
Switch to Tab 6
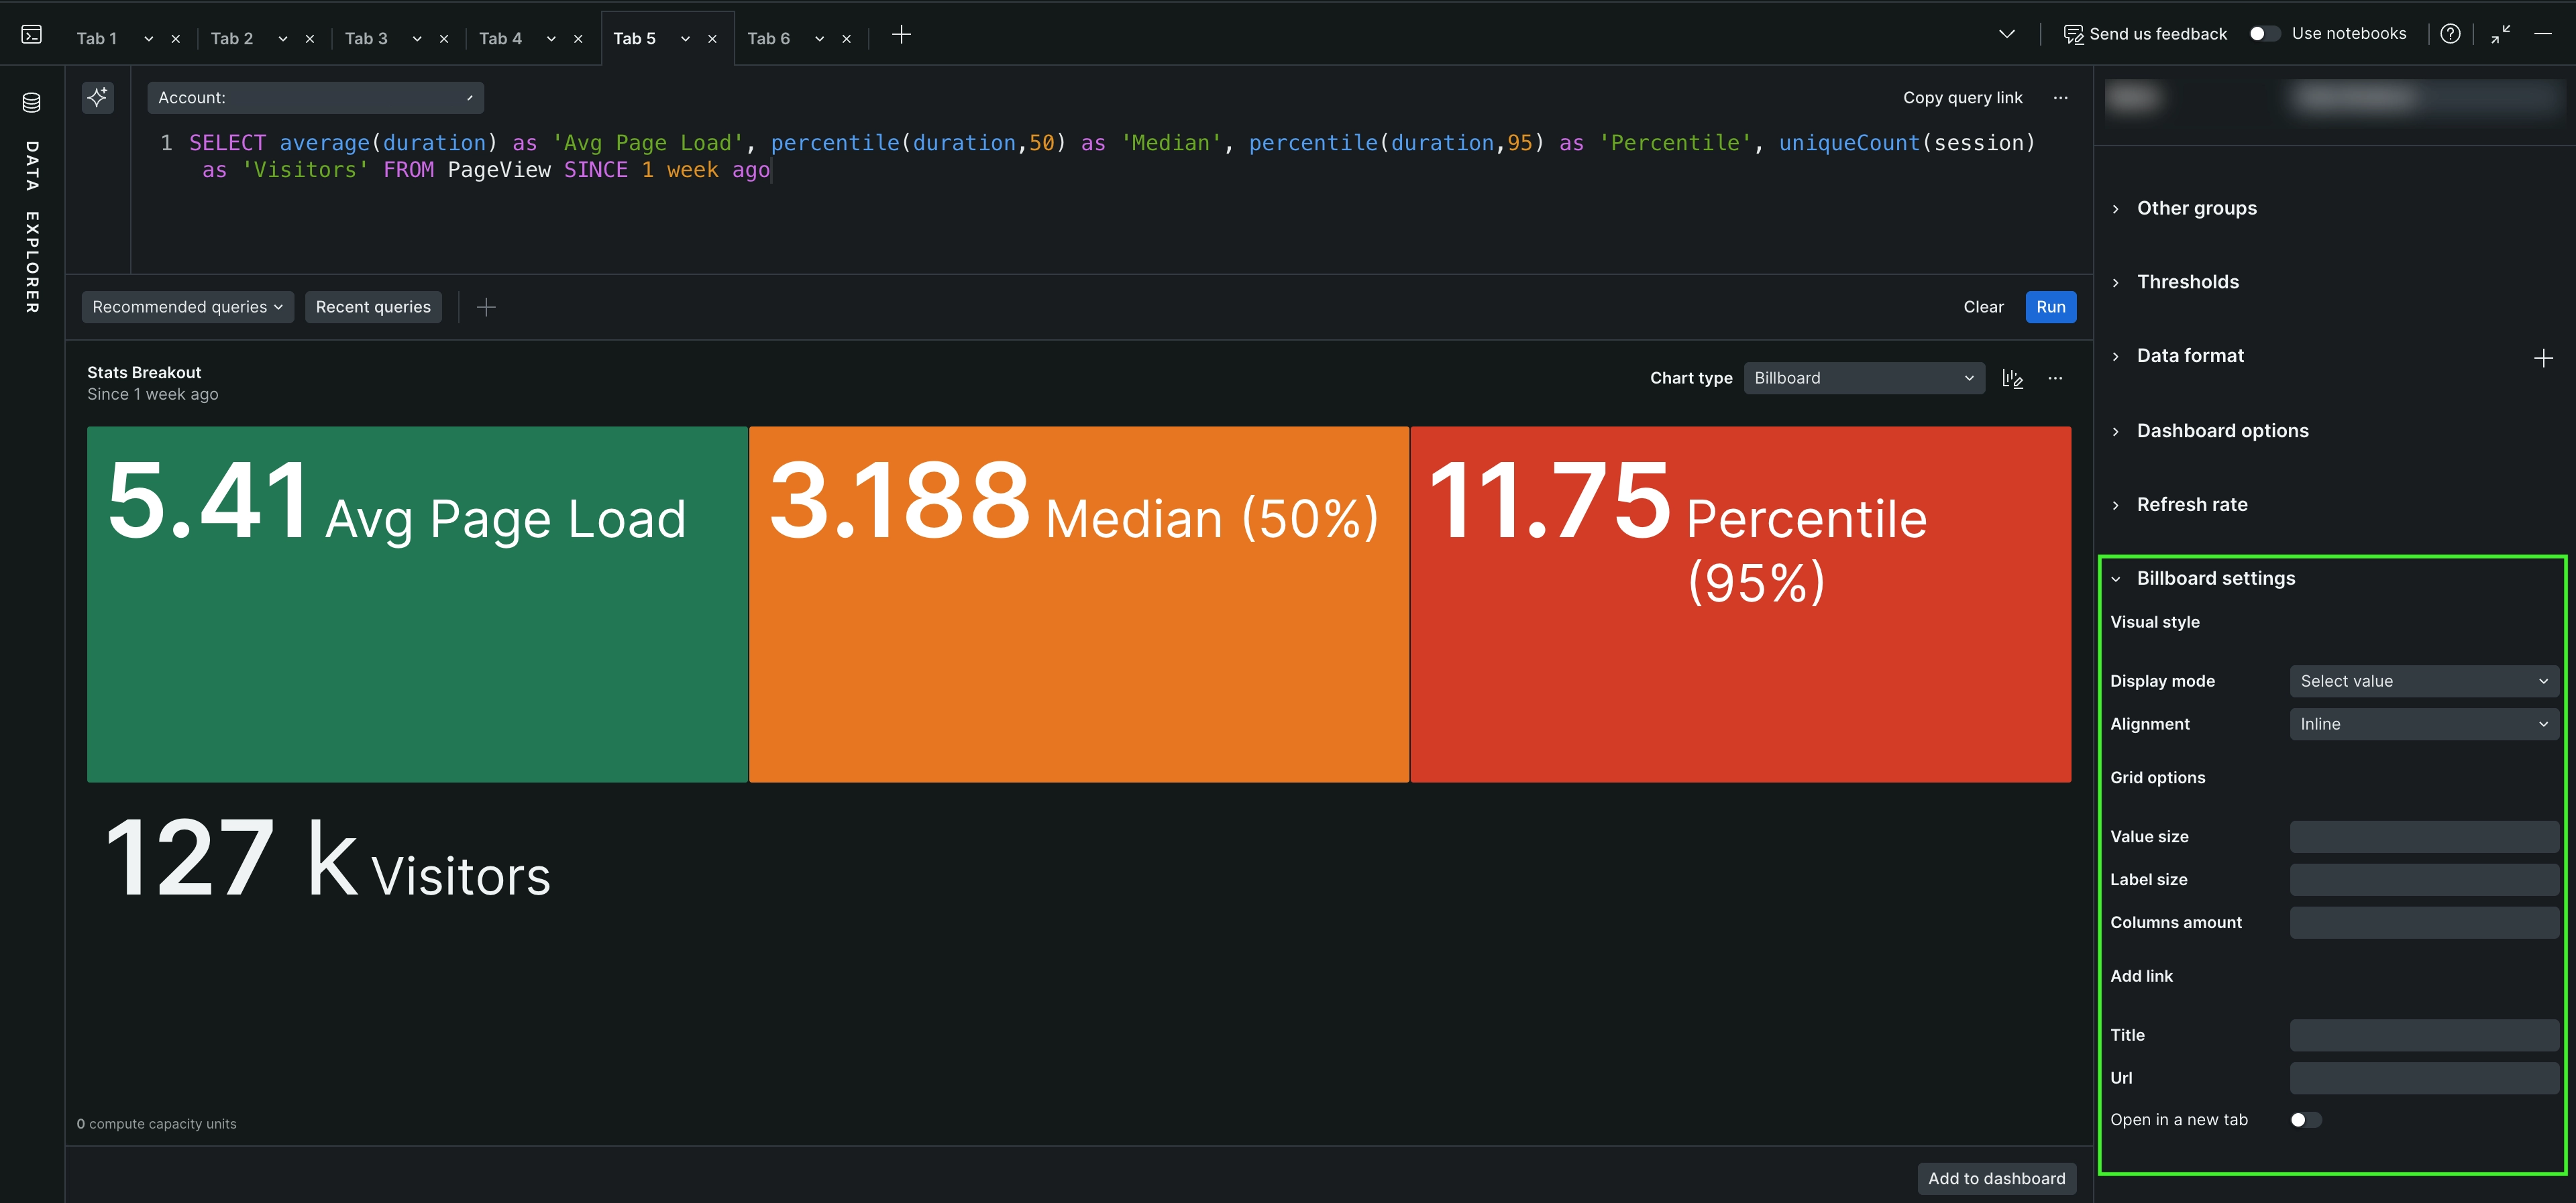768,38
